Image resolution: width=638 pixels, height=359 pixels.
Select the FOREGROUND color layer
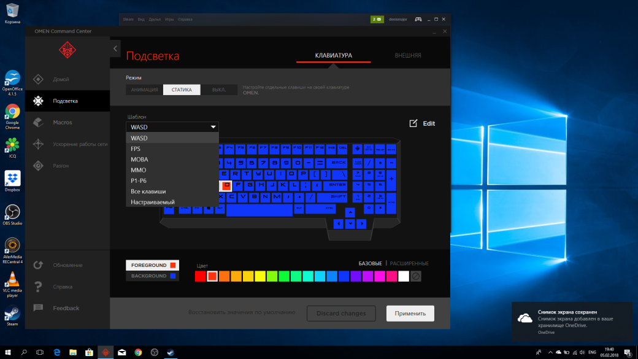click(x=153, y=265)
